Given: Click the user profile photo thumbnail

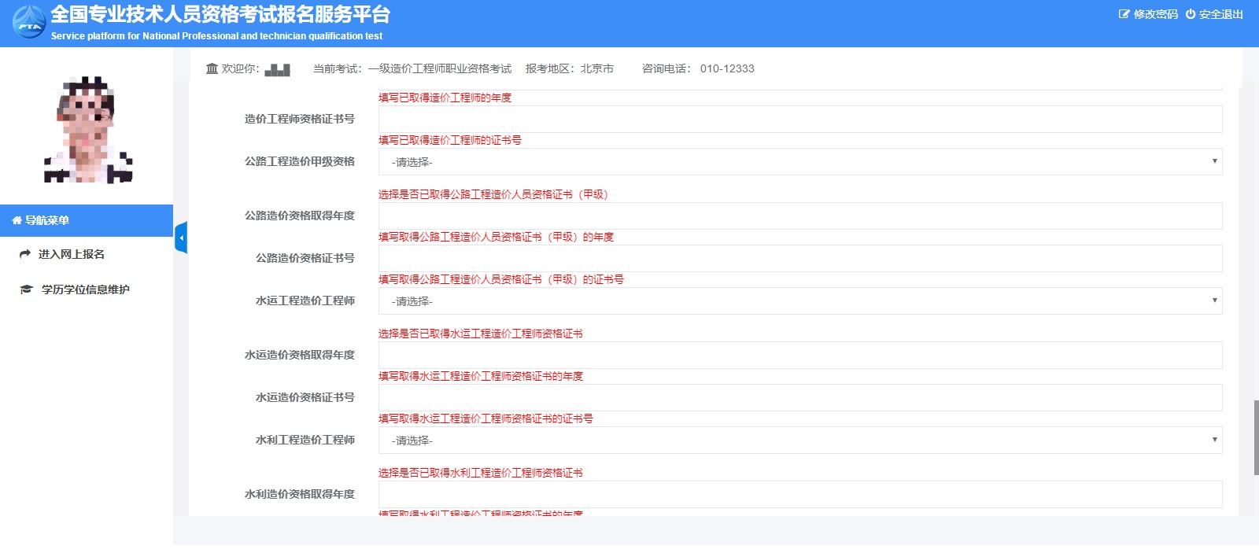Looking at the screenshot, I should [x=88, y=130].
